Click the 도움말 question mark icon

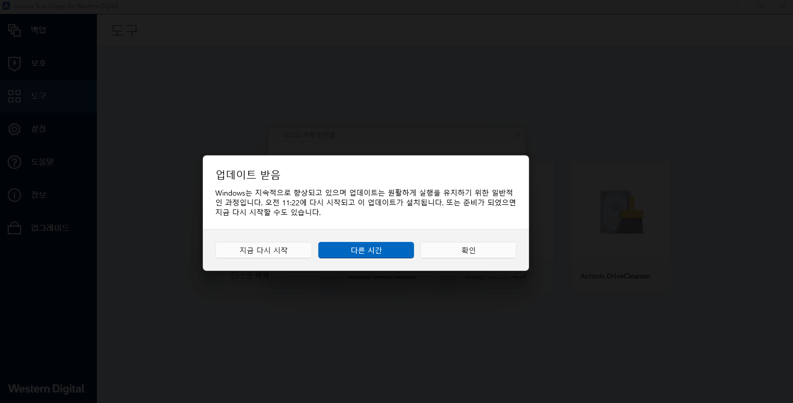14,162
